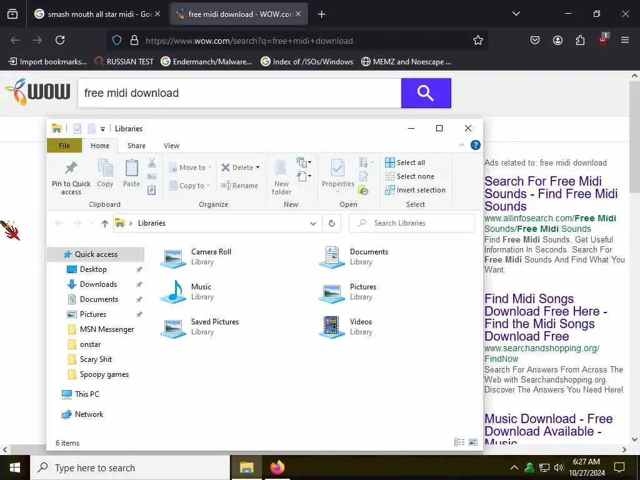This screenshot has height=480, width=640.
Task: Open the Camera Roll library
Action: 196,257
